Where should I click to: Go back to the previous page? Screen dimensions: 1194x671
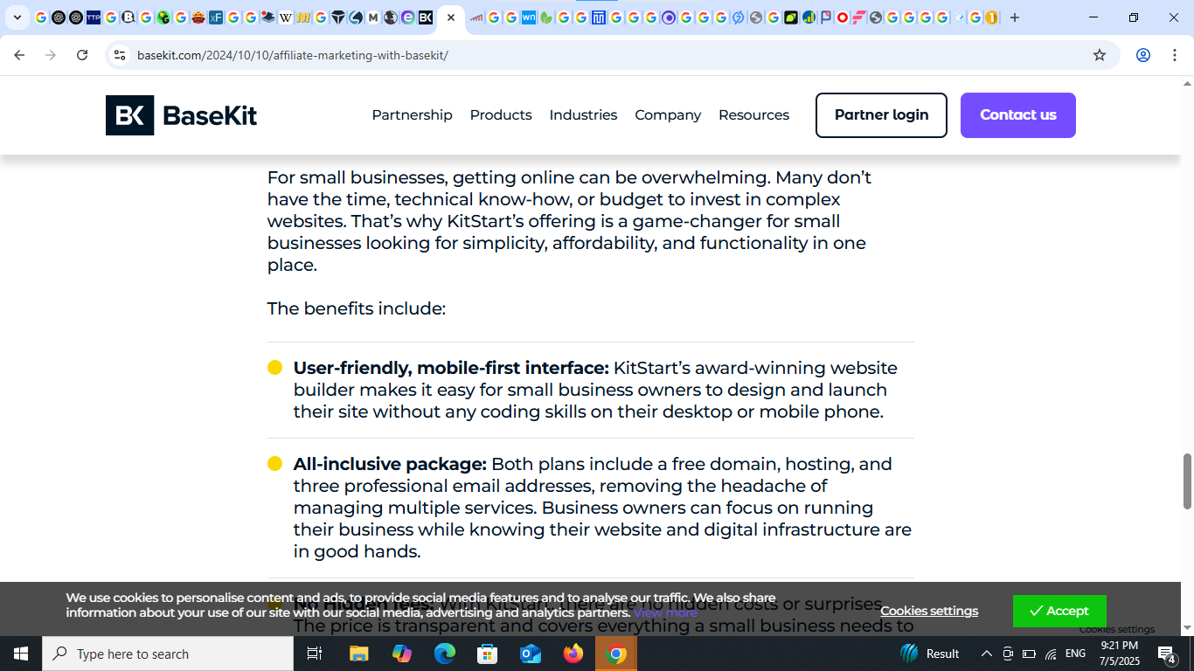coord(19,55)
